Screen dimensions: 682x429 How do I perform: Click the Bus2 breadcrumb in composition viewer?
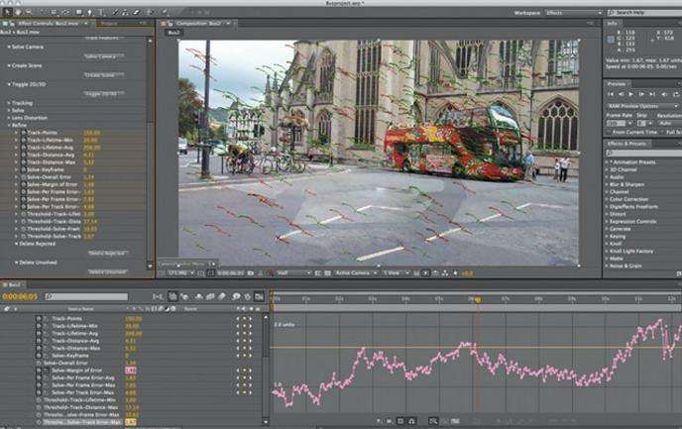tap(174, 33)
